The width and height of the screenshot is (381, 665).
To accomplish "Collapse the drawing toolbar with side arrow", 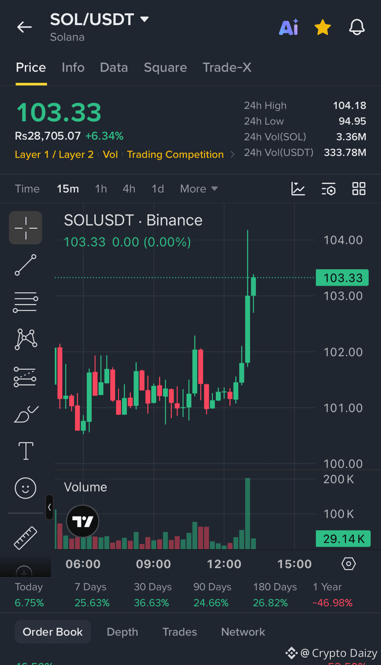I will point(49,507).
